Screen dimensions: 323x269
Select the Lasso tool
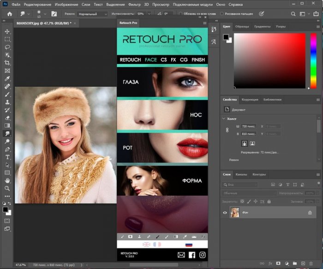click(x=7, y=47)
